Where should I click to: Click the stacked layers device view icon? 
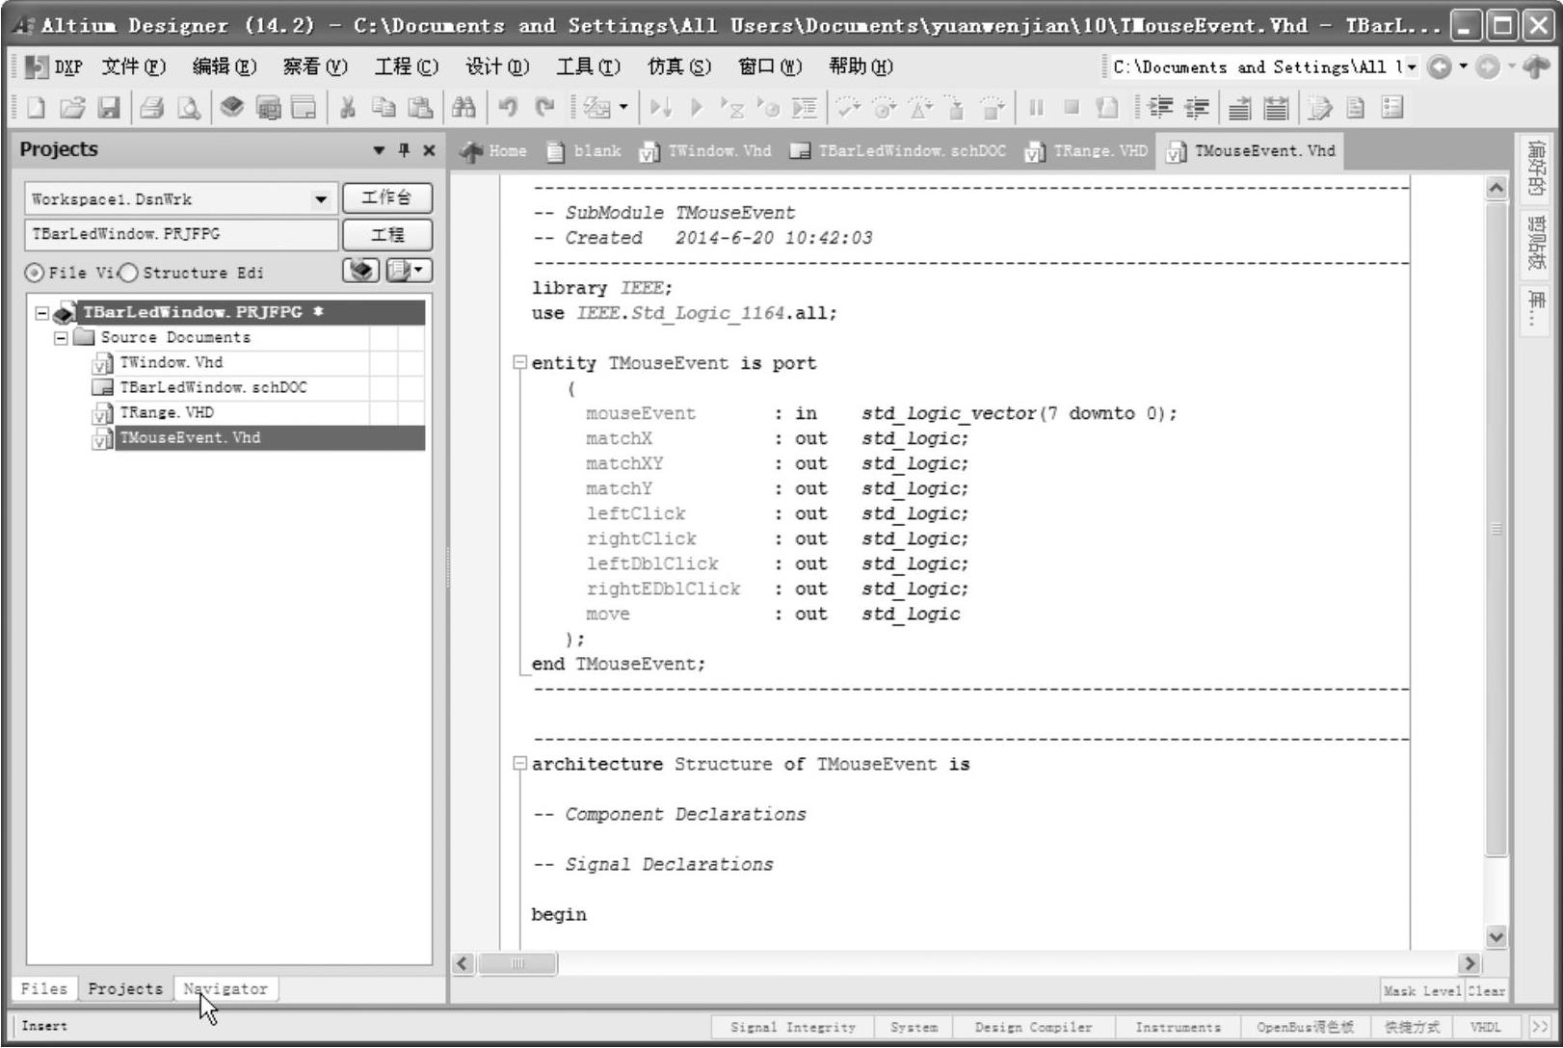[x=231, y=108]
